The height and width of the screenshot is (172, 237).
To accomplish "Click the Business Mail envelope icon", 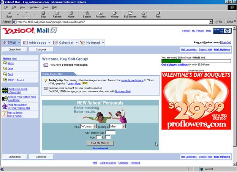I will pyautogui.click(x=46, y=88).
